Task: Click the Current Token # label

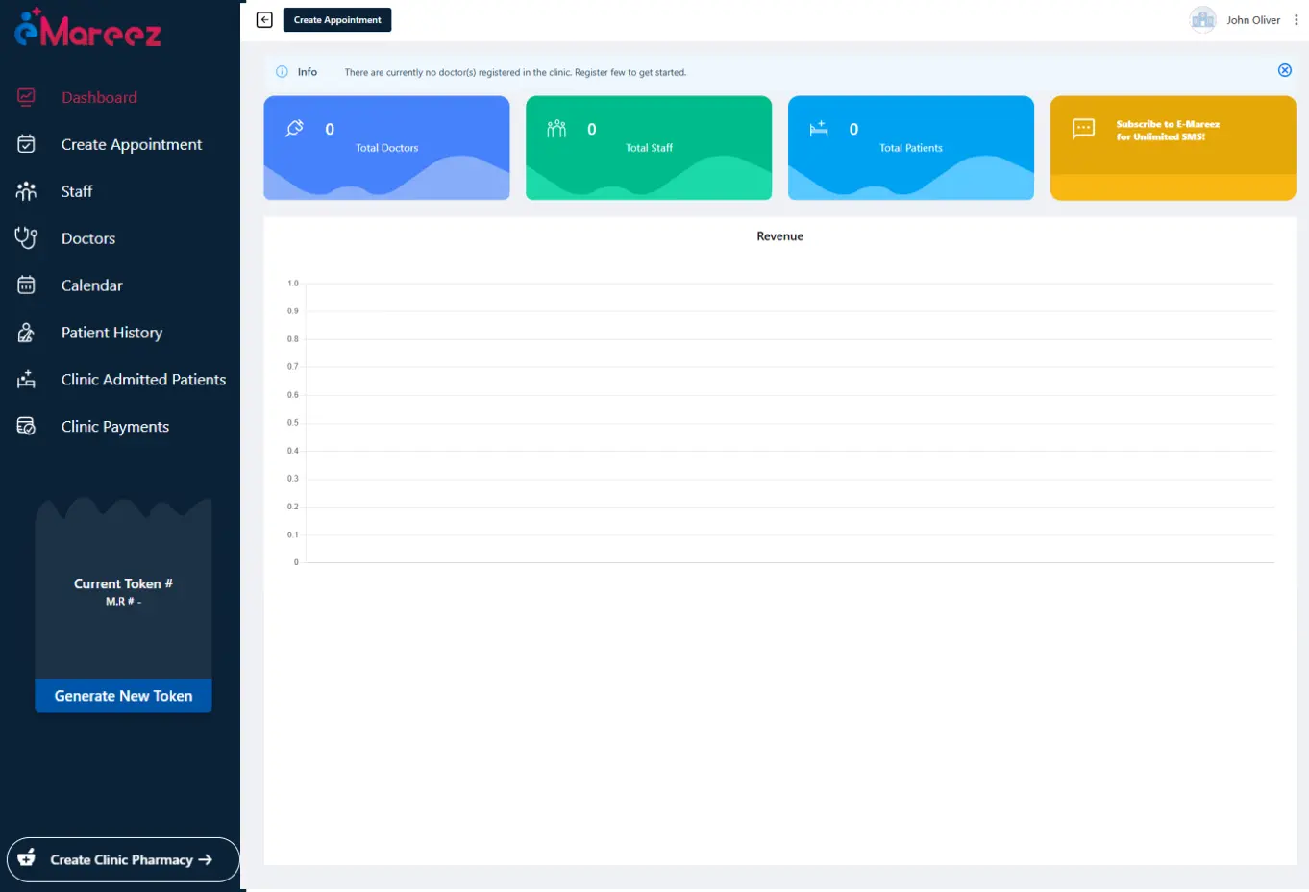Action: [x=123, y=583]
